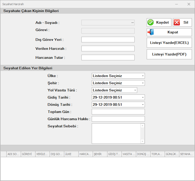Click the VASITA ... column header
This screenshot has width=195, height=181.
(129, 154)
